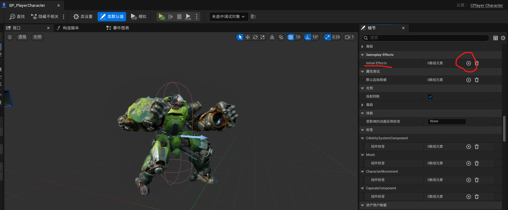Close the Viewport tab
The width and height of the screenshot is (508, 210).
click(48, 28)
